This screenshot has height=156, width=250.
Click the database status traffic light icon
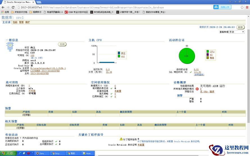[10, 47]
